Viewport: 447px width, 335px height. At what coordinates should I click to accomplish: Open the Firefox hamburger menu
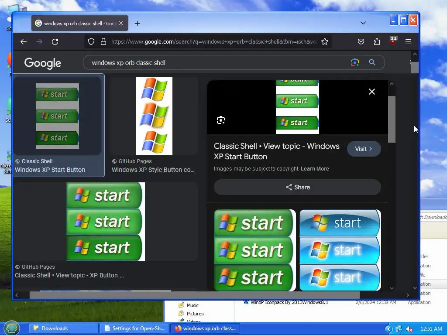point(408,41)
